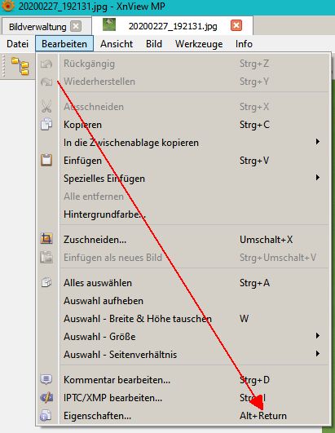Open the Werkzeuge menu
Image resolution: width=335 pixels, height=433 pixels.
click(x=199, y=44)
